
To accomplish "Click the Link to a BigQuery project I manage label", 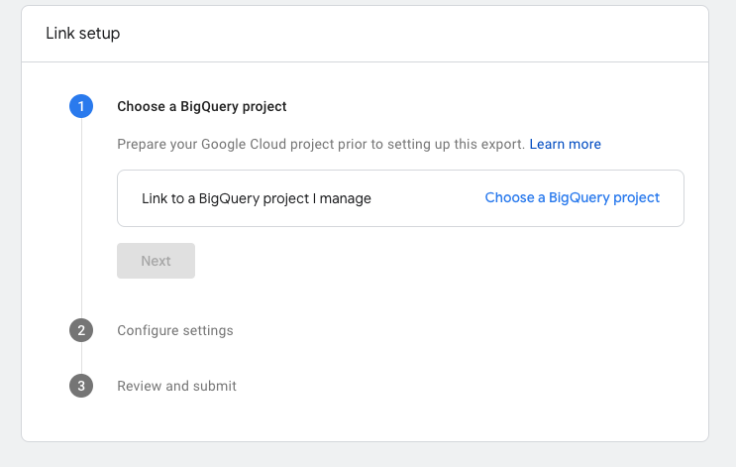I will pos(257,198).
